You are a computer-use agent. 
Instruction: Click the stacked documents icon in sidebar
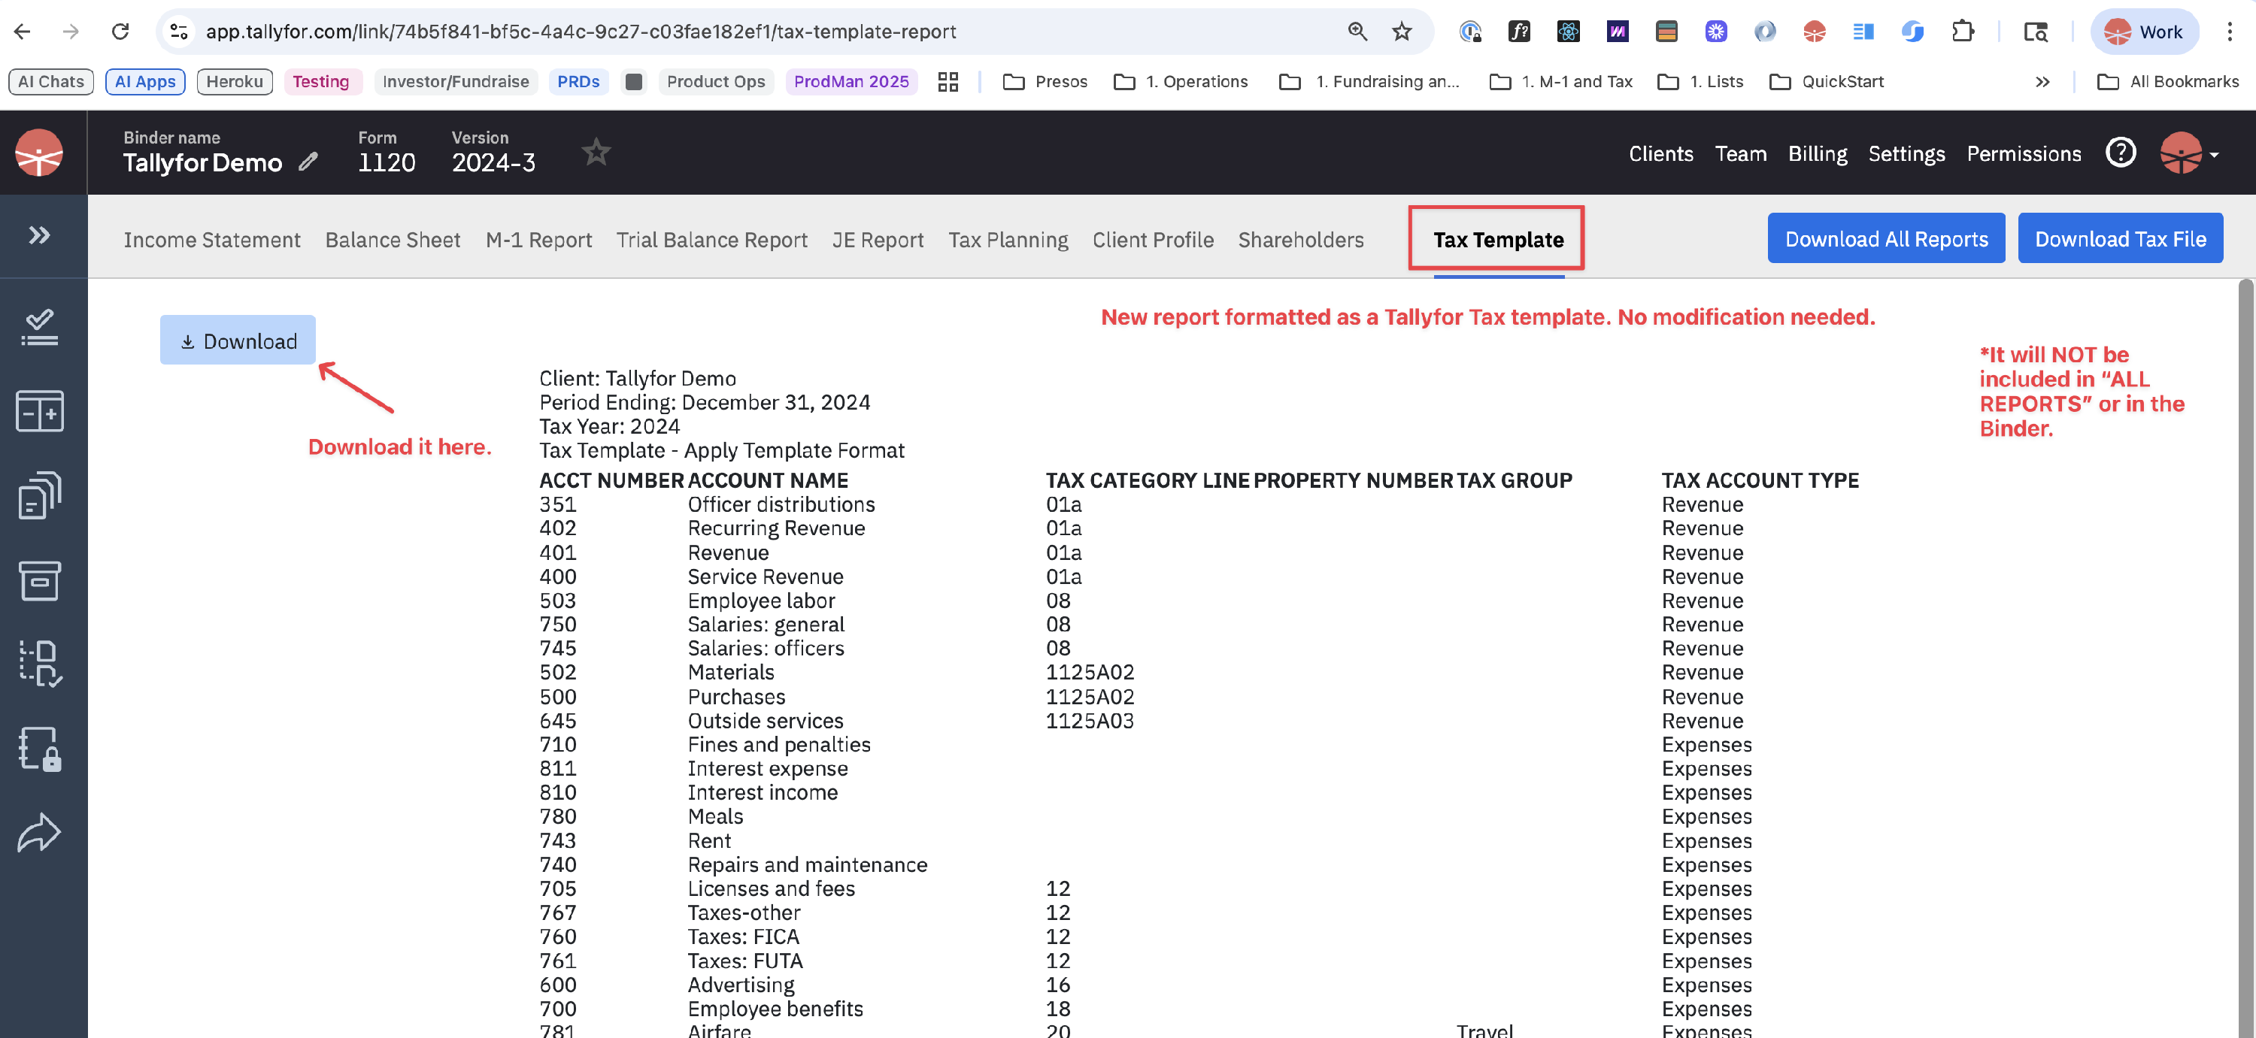(x=39, y=495)
